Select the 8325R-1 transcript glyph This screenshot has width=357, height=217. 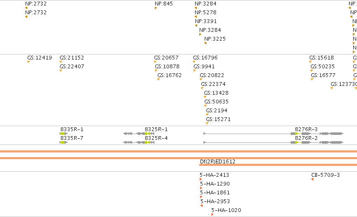[x=139, y=134]
